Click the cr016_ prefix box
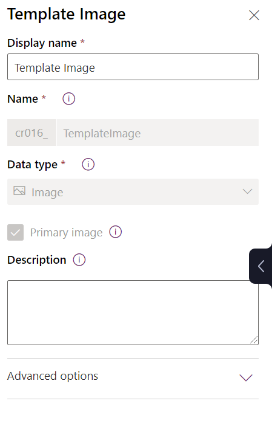Screen dimensions: 272x443 coord(32,132)
